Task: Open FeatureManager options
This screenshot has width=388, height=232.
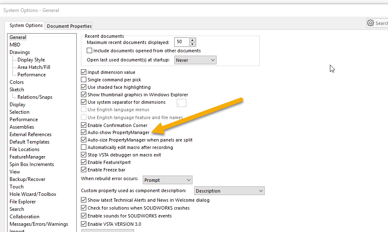Action: 27,157
